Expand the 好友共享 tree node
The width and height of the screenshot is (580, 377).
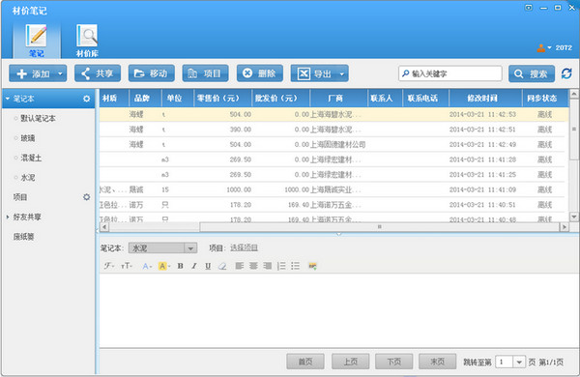tap(8, 217)
